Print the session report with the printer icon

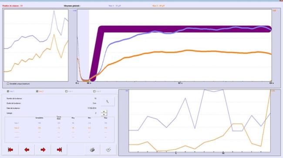92,150
